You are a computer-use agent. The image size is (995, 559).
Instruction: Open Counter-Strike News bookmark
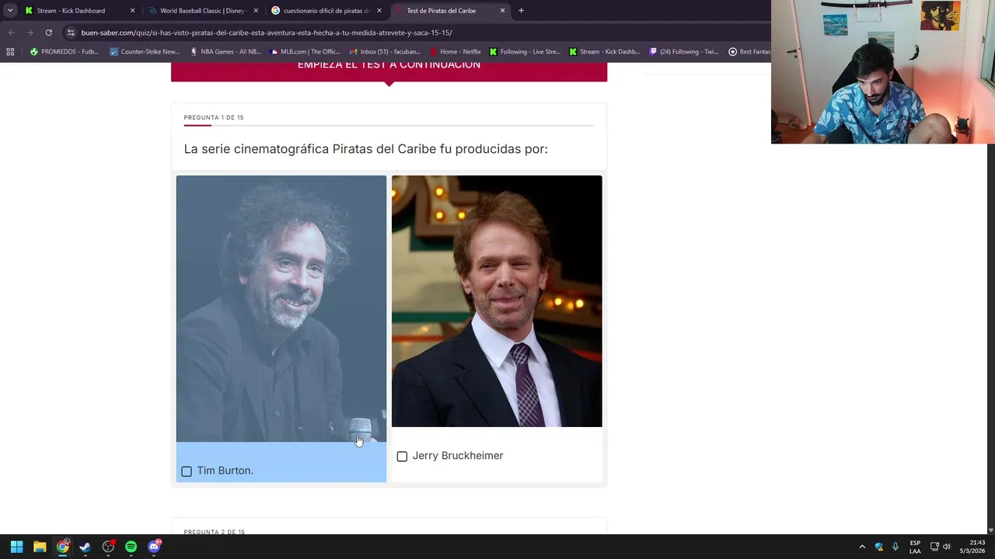pyautogui.click(x=145, y=52)
